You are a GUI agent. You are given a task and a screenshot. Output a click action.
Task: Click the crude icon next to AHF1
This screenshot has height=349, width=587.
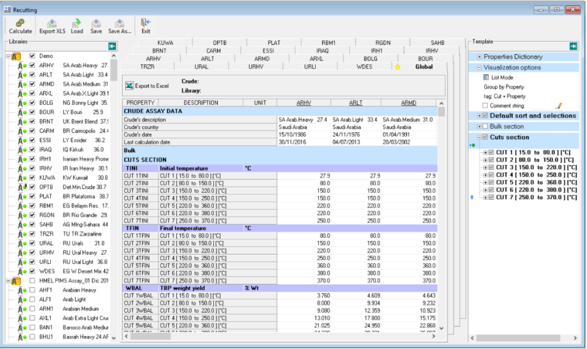[22, 290]
